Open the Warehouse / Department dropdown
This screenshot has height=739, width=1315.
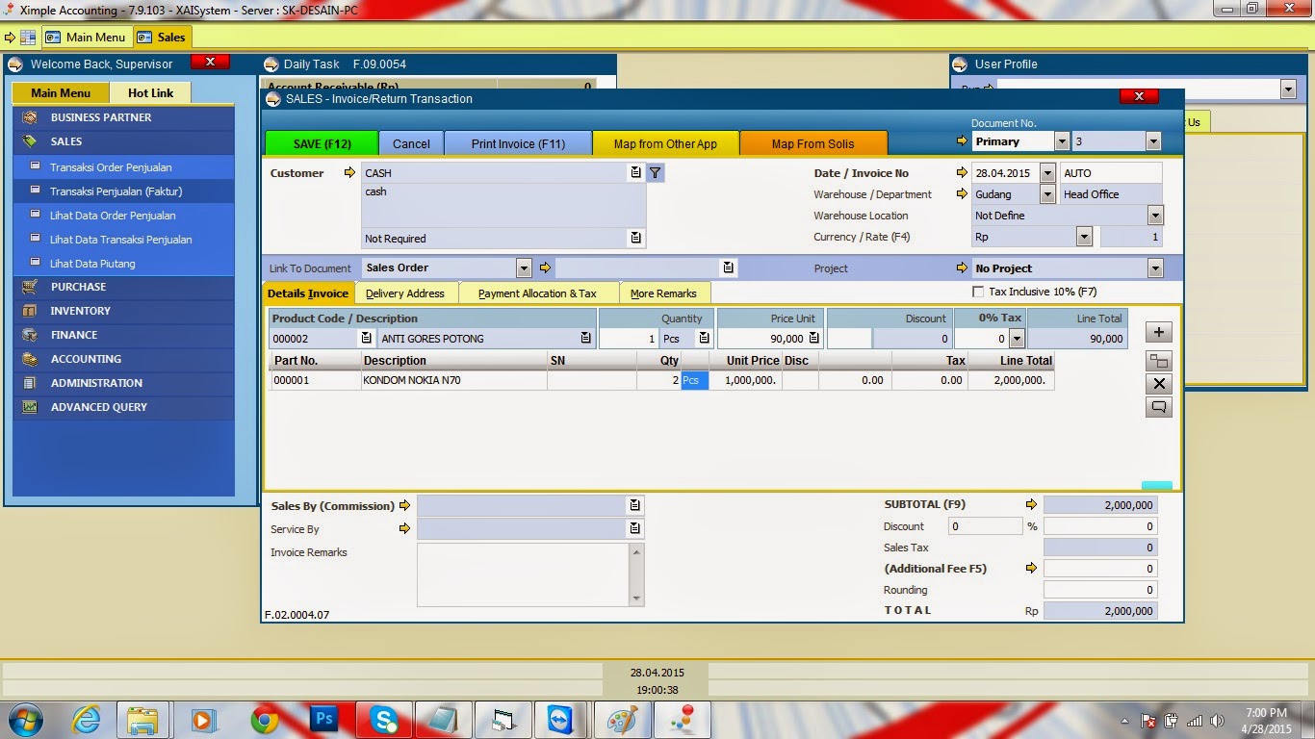[1046, 193]
